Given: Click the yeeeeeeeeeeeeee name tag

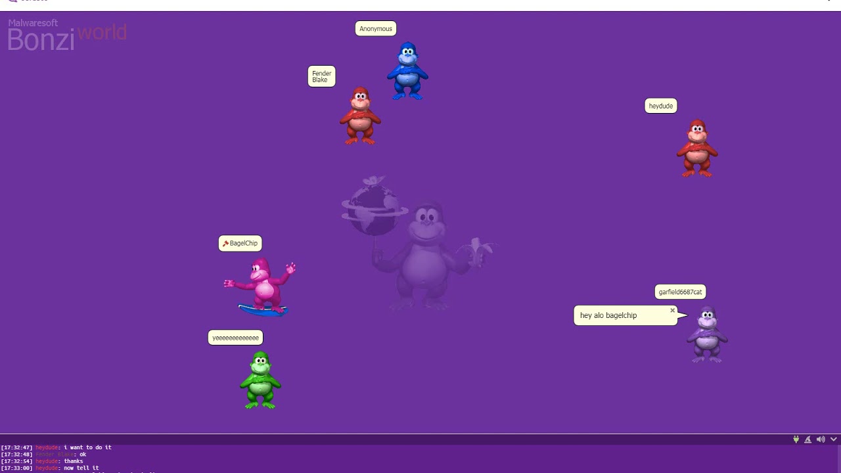Looking at the screenshot, I should click(236, 338).
